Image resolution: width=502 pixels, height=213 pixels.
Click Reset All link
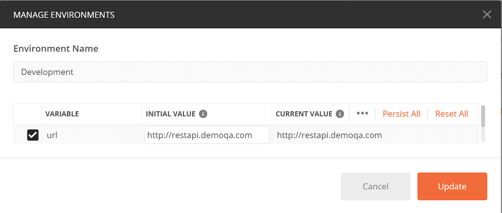(x=451, y=113)
